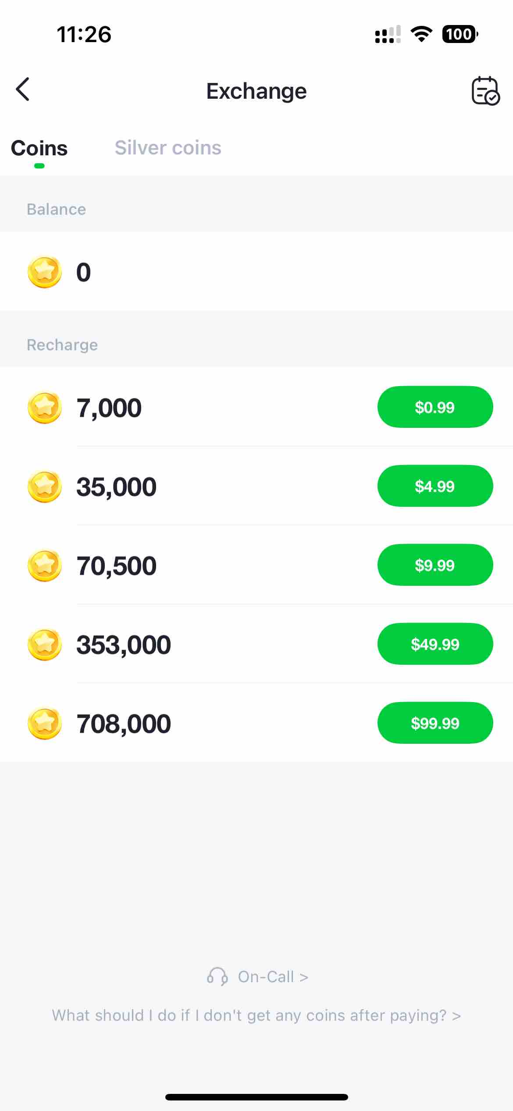
Task: Open the On-Call support link
Action: tap(273, 977)
